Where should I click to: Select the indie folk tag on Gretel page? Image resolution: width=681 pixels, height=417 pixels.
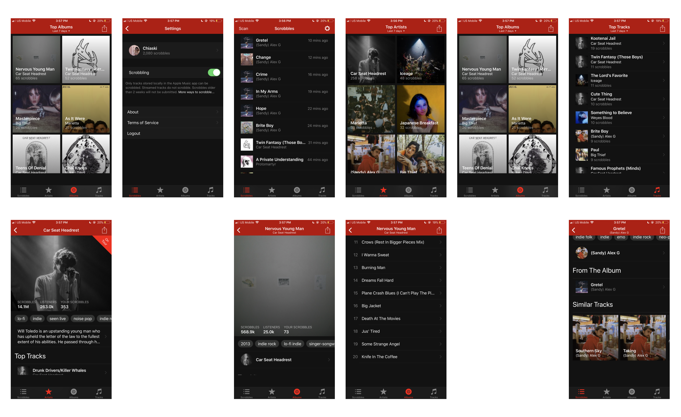(584, 237)
